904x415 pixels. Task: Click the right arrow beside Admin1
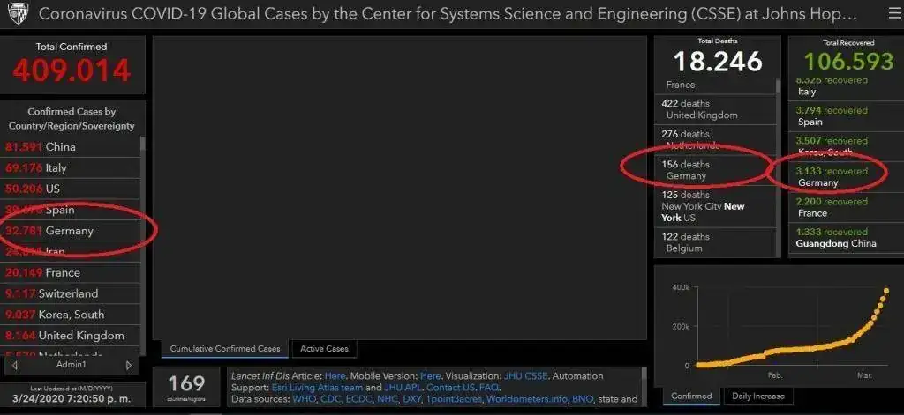pos(129,365)
